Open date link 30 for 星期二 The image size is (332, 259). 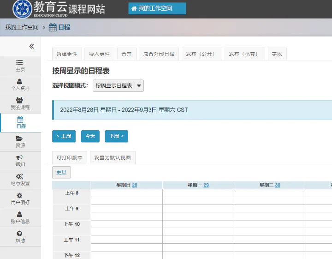click(278, 185)
